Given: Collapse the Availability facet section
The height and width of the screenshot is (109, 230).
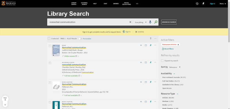Looking at the screenshot, I should point(174,74).
